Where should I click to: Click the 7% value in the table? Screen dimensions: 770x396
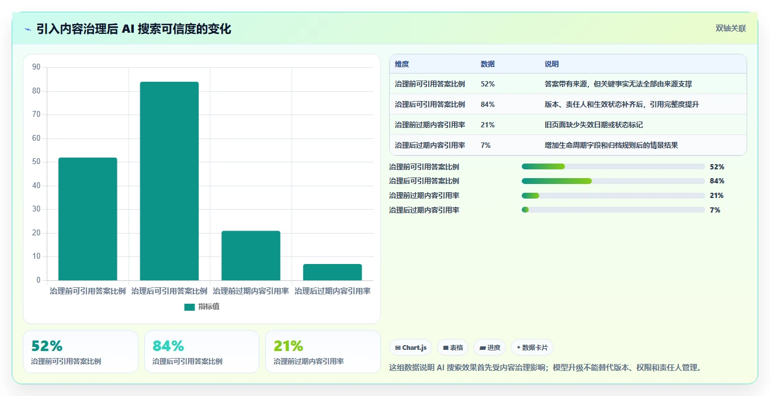pyautogui.click(x=486, y=145)
